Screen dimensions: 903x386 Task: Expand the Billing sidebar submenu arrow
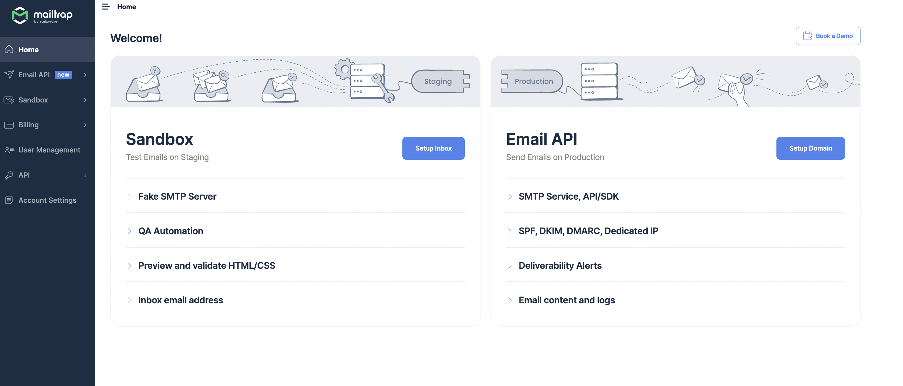click(x=85, y=125)
